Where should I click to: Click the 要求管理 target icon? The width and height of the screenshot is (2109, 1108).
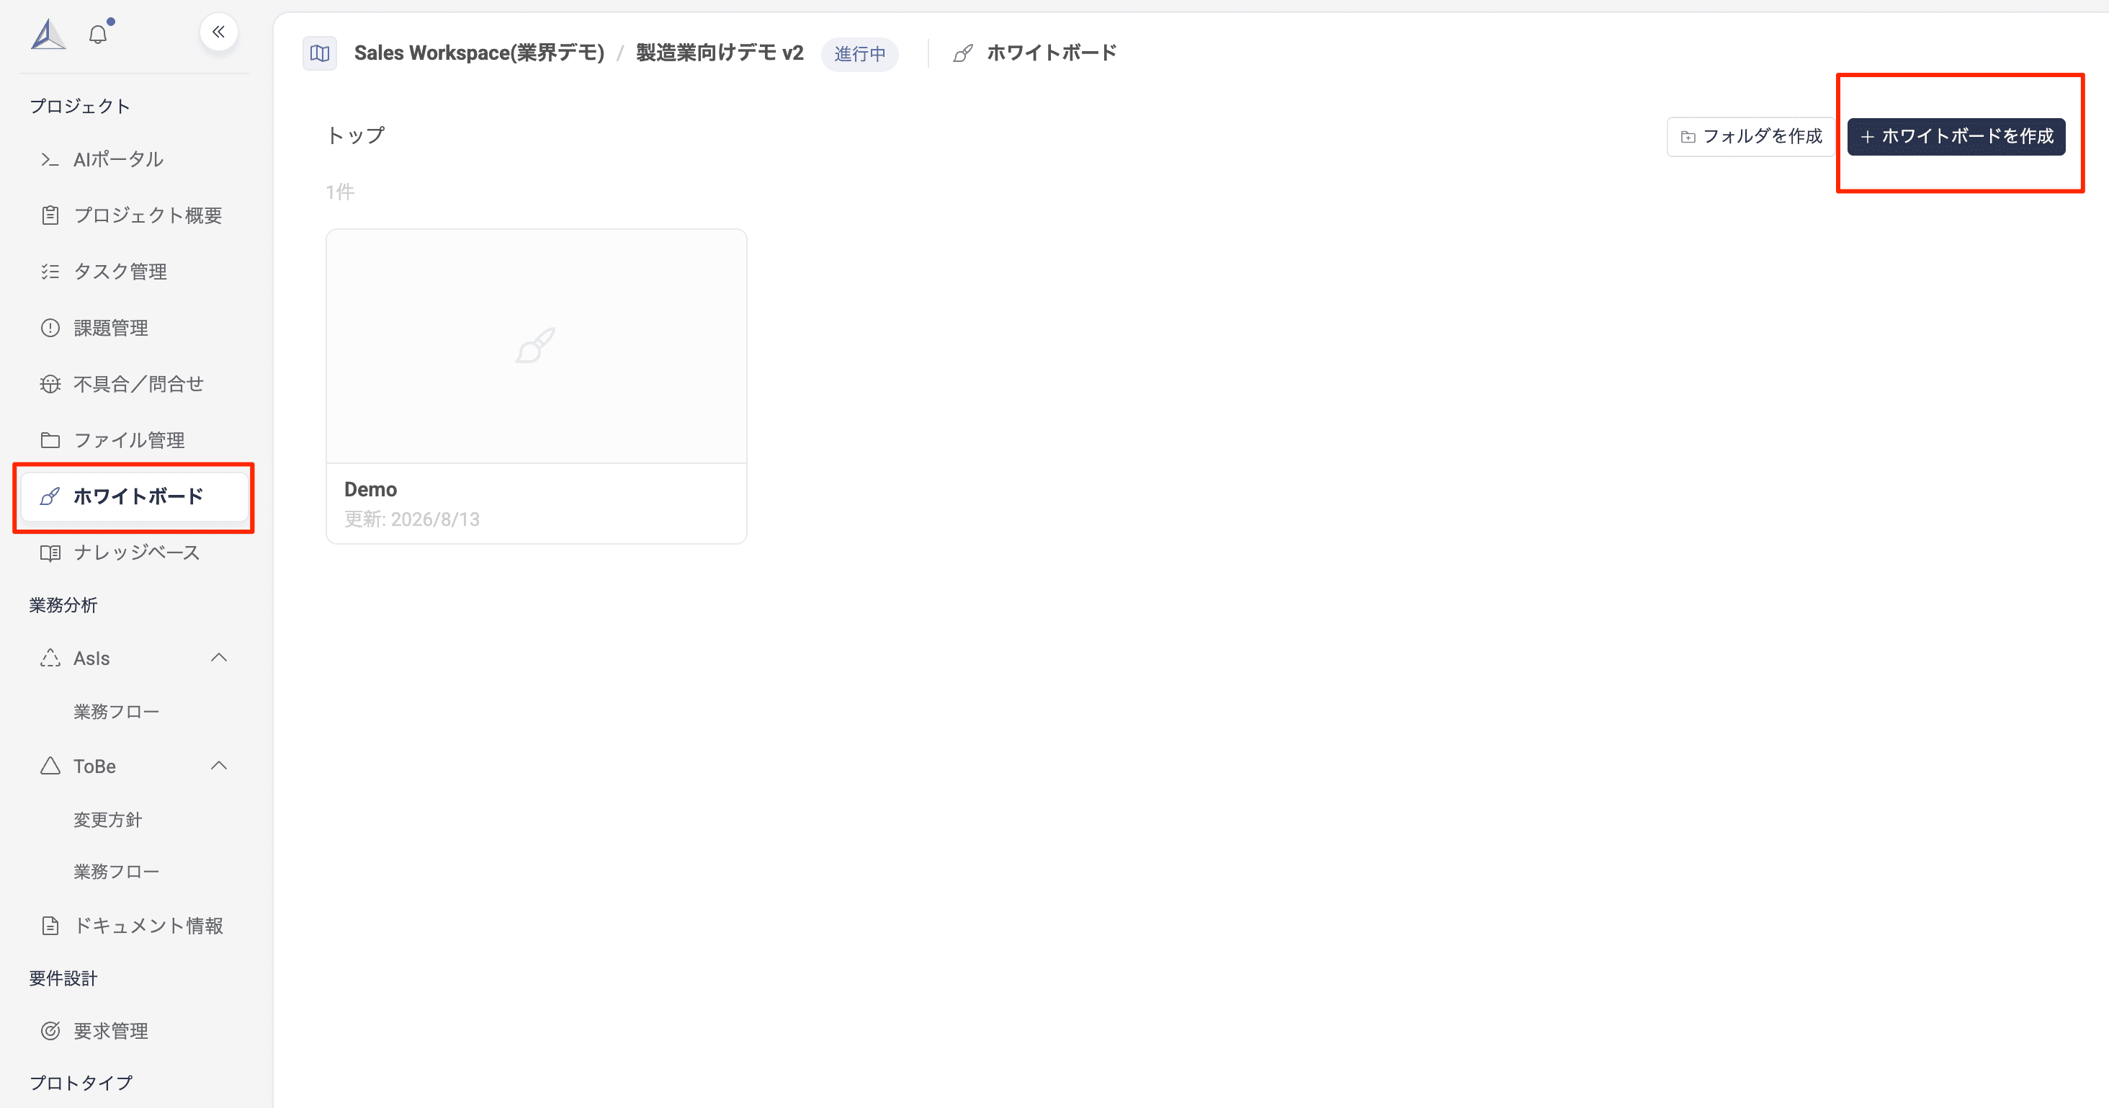tap(50, 1031)
